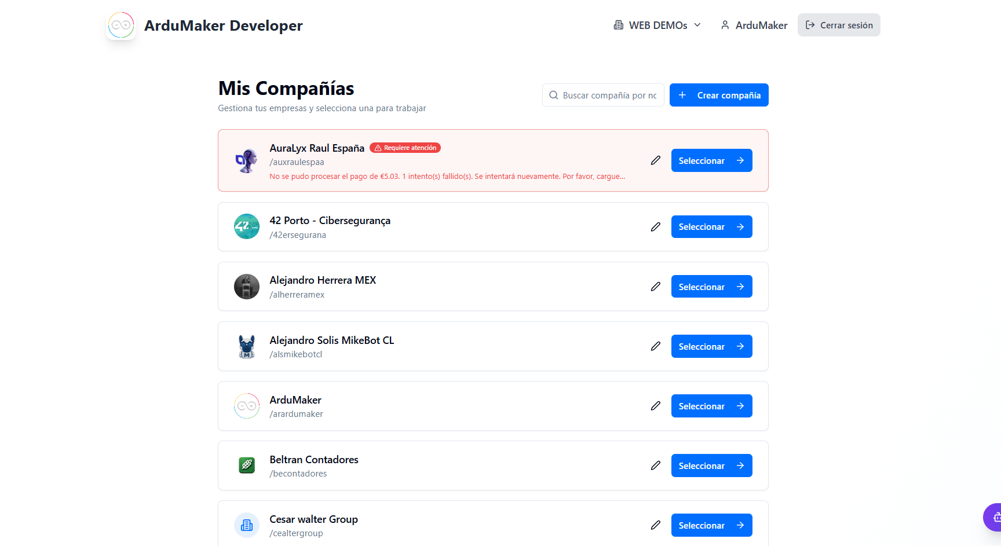Select Alejandro Herrera MEX company
The width and height of the screenshot is (1001, 546).
pos(711,287)
